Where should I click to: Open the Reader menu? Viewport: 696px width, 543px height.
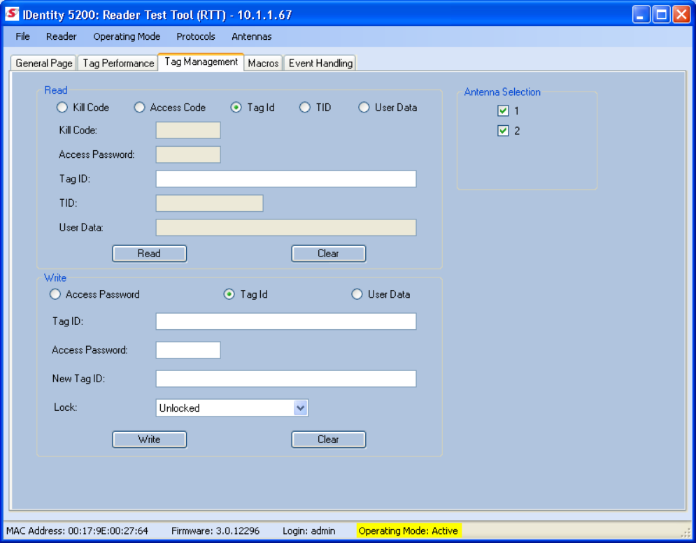62,36
